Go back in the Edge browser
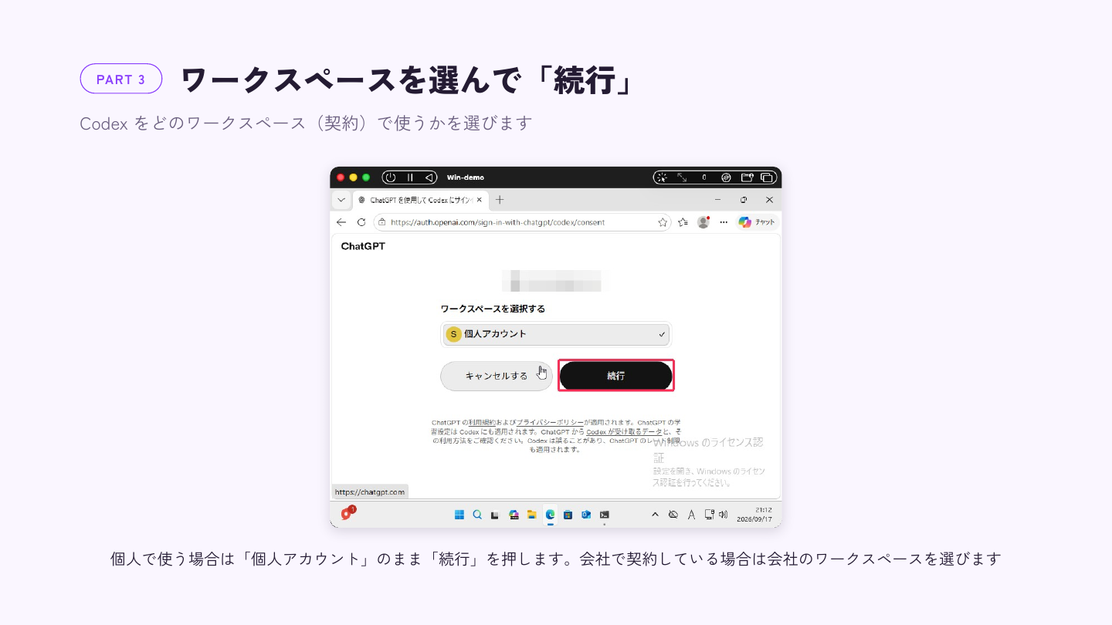1112x625 pixels. [341, 222]
